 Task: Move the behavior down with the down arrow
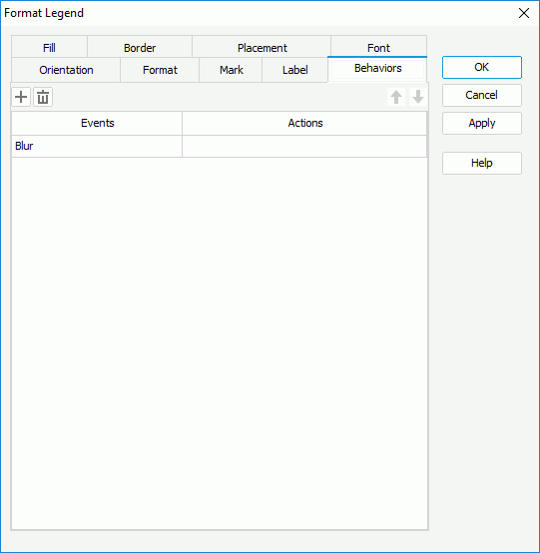pyautogui.click(x=418, y=97)
